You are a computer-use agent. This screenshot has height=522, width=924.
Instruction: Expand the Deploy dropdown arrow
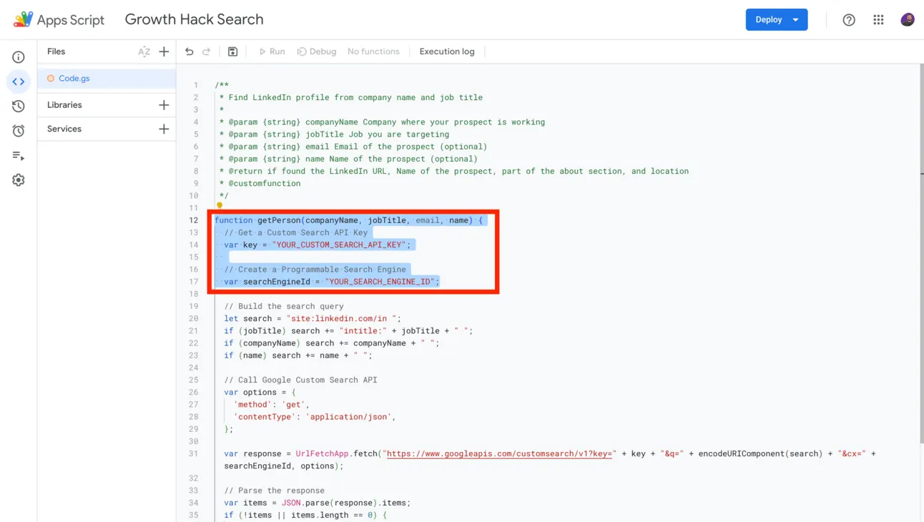796,20
